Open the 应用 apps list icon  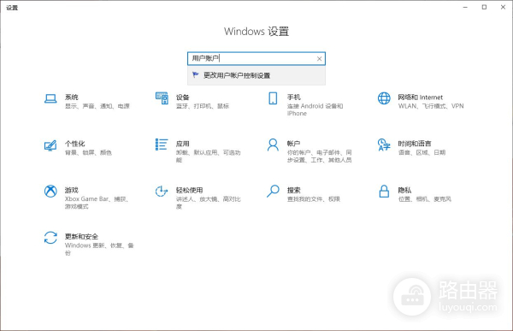click(x=162, y=145)
